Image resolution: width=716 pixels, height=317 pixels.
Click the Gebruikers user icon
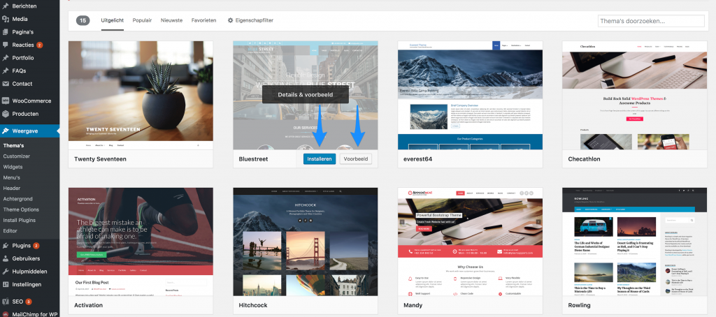tap(6, 258)
